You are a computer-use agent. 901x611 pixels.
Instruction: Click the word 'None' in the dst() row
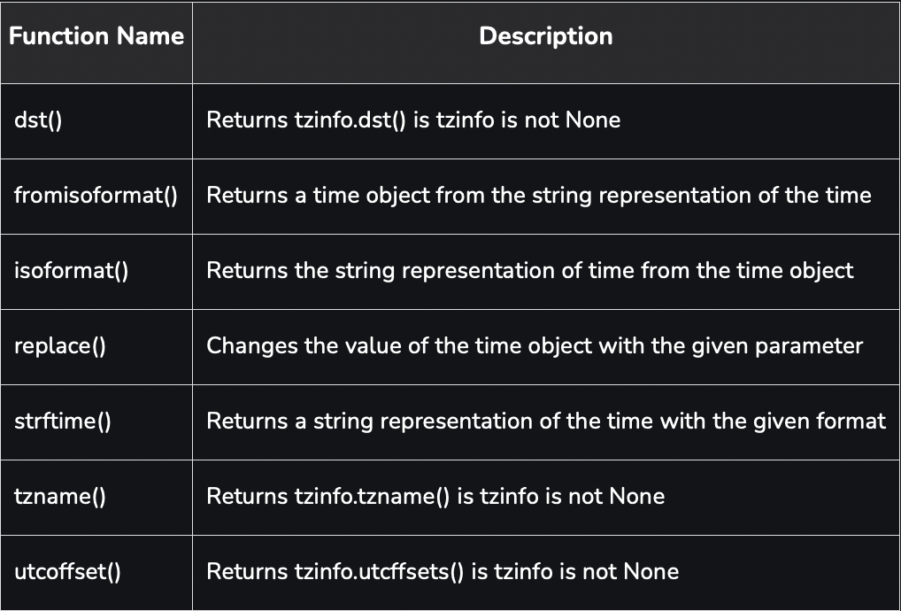[x=593, y=120]
